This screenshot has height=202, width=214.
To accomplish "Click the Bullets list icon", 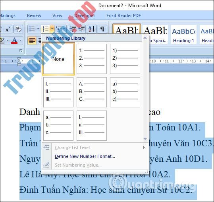I will 32,29.
